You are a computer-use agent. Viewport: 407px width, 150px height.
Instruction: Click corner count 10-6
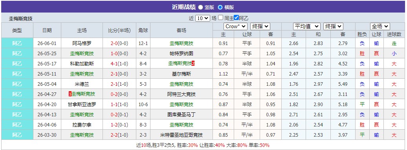point(143,105)
